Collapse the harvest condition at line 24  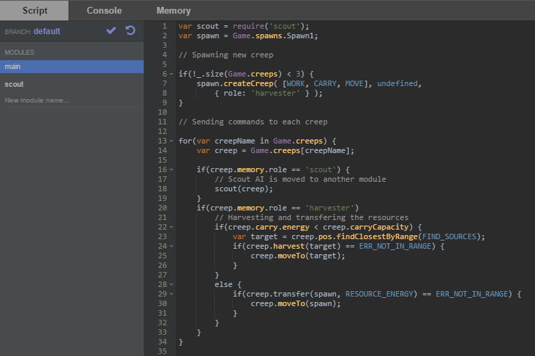click(x=171, y=246)
